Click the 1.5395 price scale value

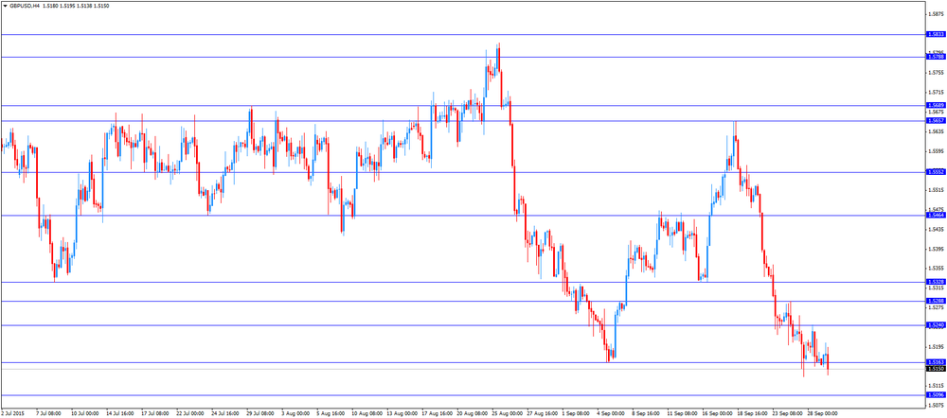(936, 249)
